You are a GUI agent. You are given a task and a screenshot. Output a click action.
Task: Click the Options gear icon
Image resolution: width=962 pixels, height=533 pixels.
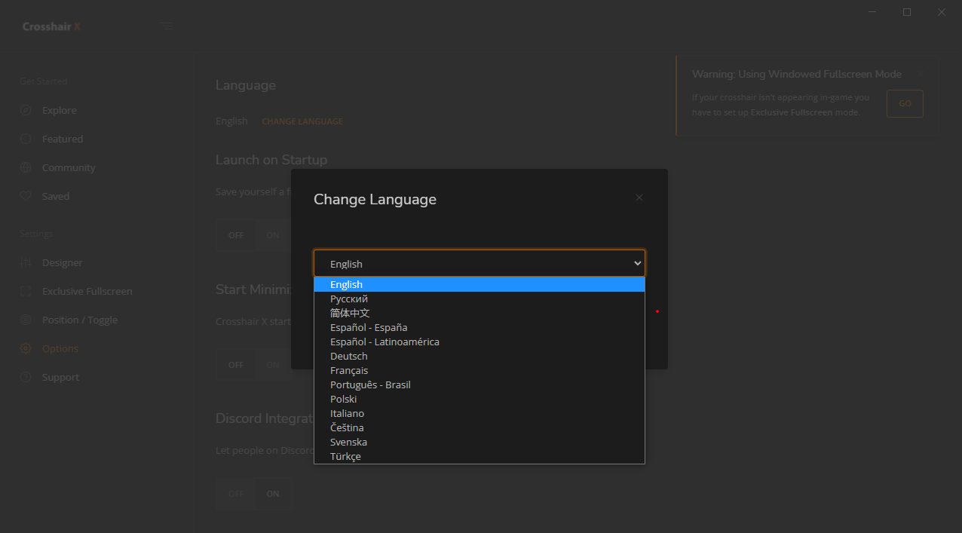pyautogui.click(x=26, y=348)
